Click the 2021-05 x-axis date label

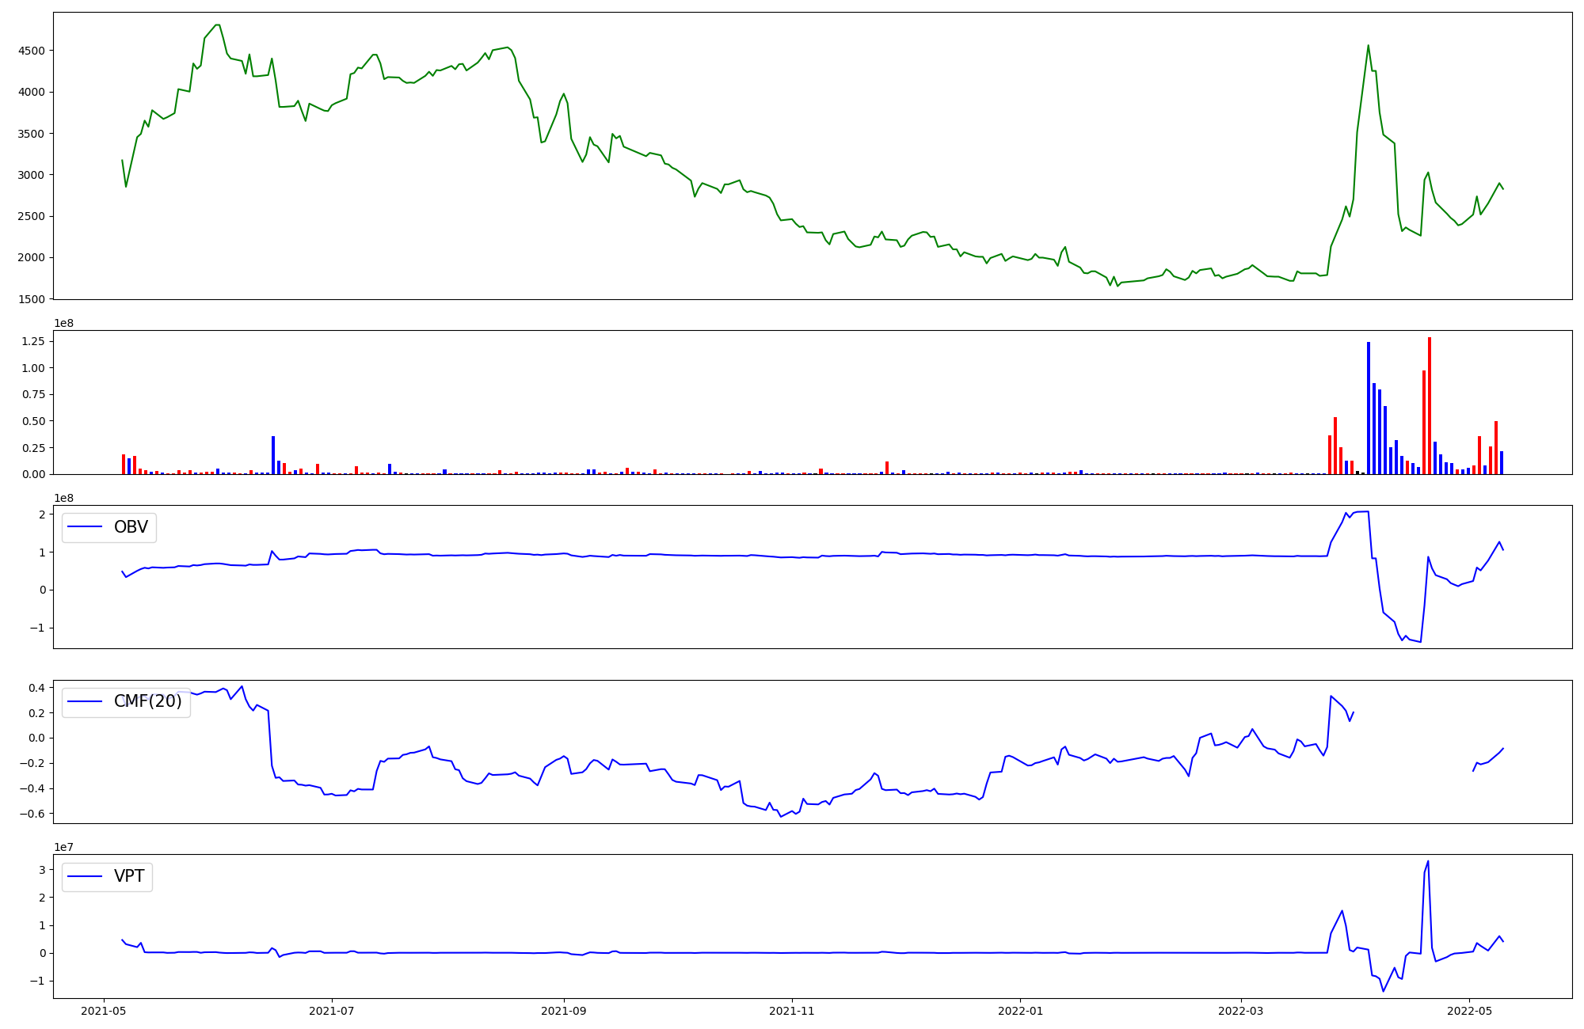tap(103, 1011)
